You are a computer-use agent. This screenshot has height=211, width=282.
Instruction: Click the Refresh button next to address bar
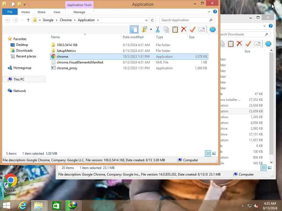click(x=152, y=20)
